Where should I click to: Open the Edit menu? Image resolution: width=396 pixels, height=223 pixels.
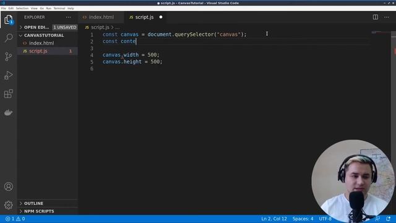pos(11,8)
